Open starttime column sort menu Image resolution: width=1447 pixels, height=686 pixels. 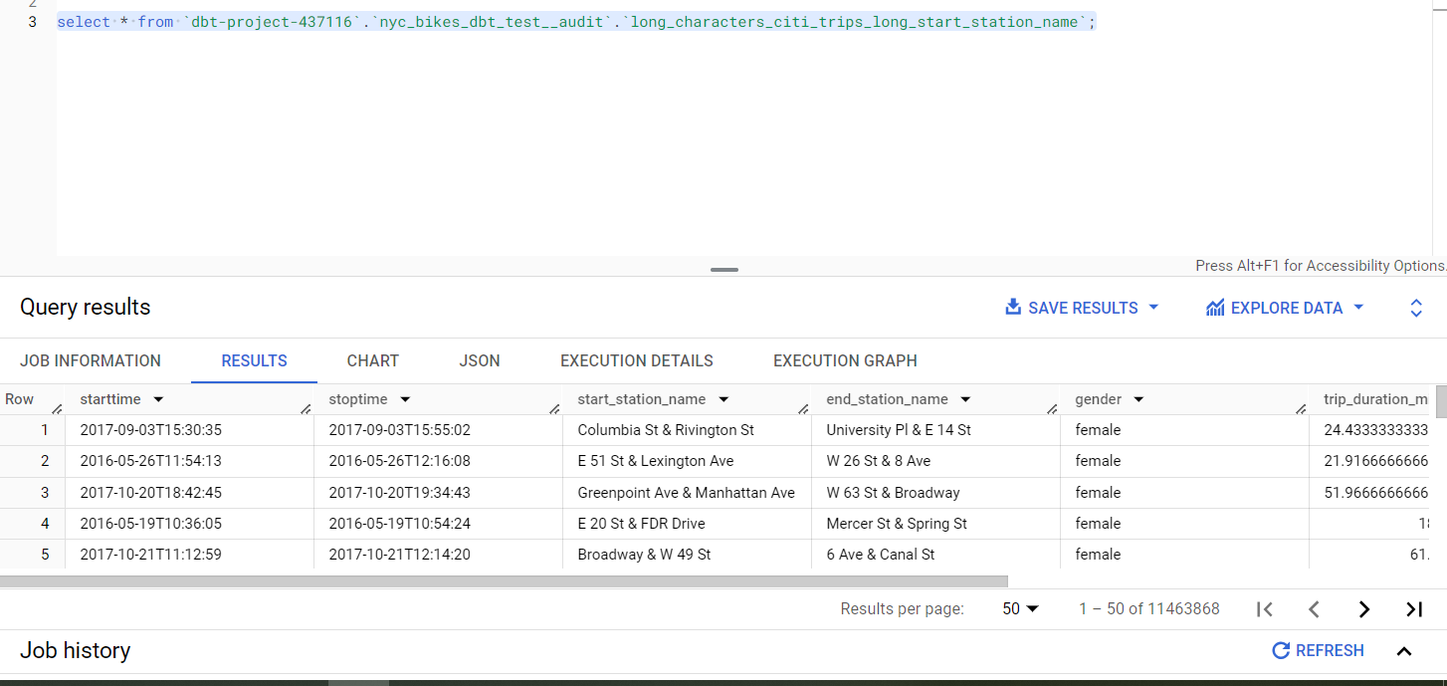pos(158,399)
